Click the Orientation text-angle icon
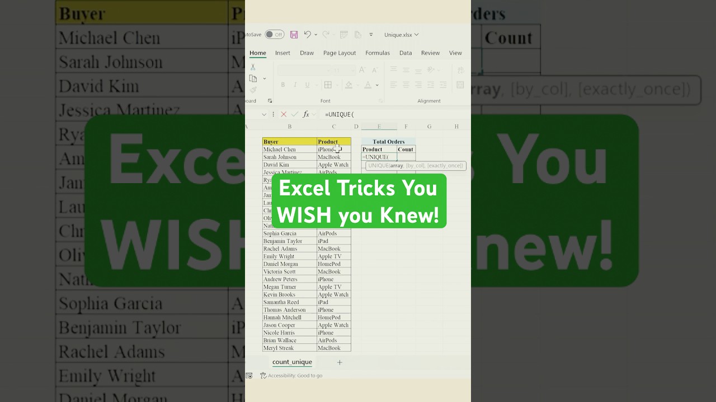Image resolution: width=716 pixels, height=402 pixels. 431,70
